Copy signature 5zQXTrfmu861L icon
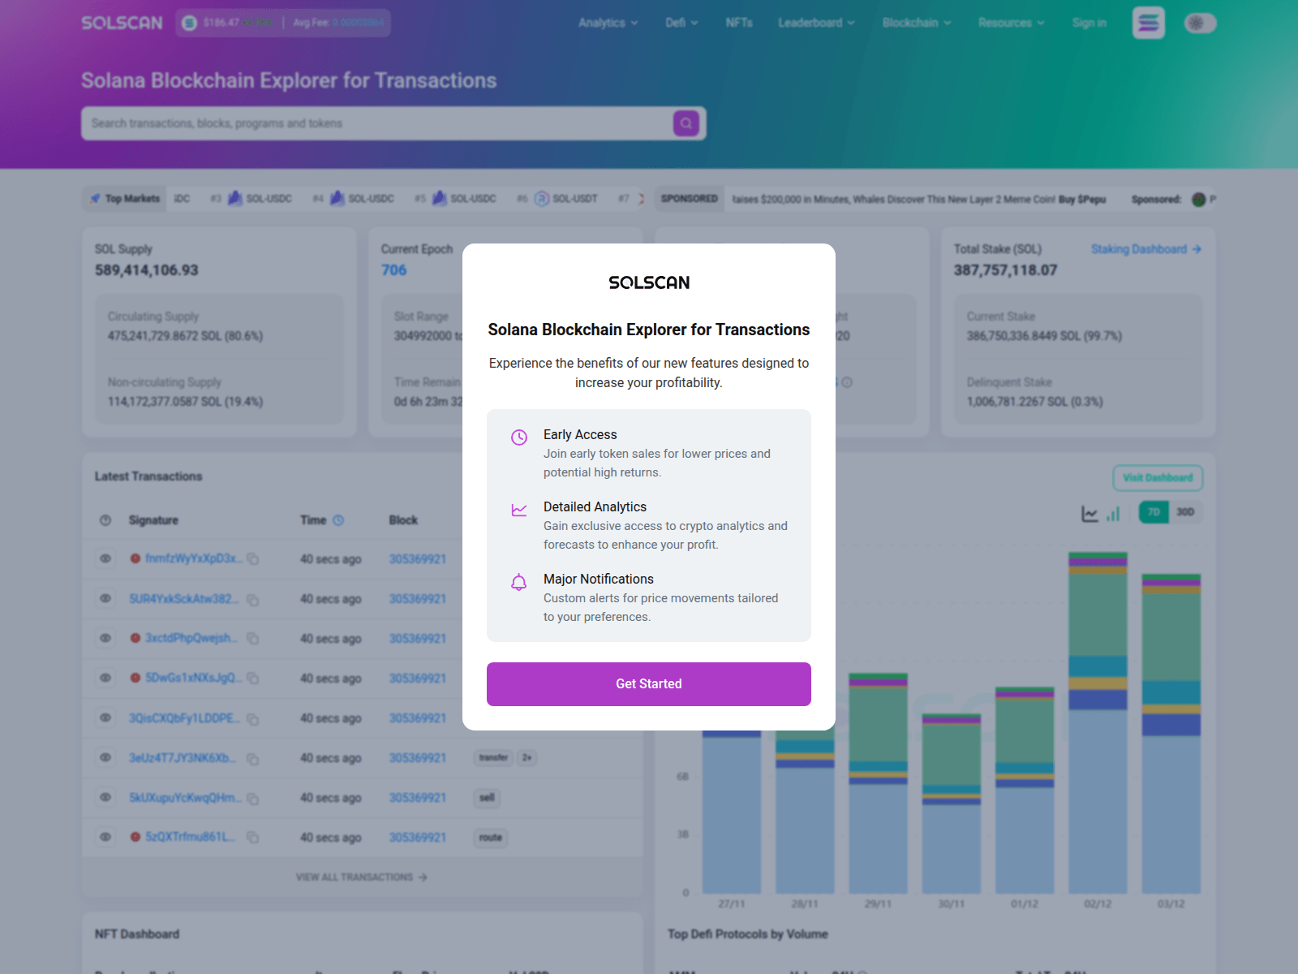The image size is (1298, 974). (252, 837)
